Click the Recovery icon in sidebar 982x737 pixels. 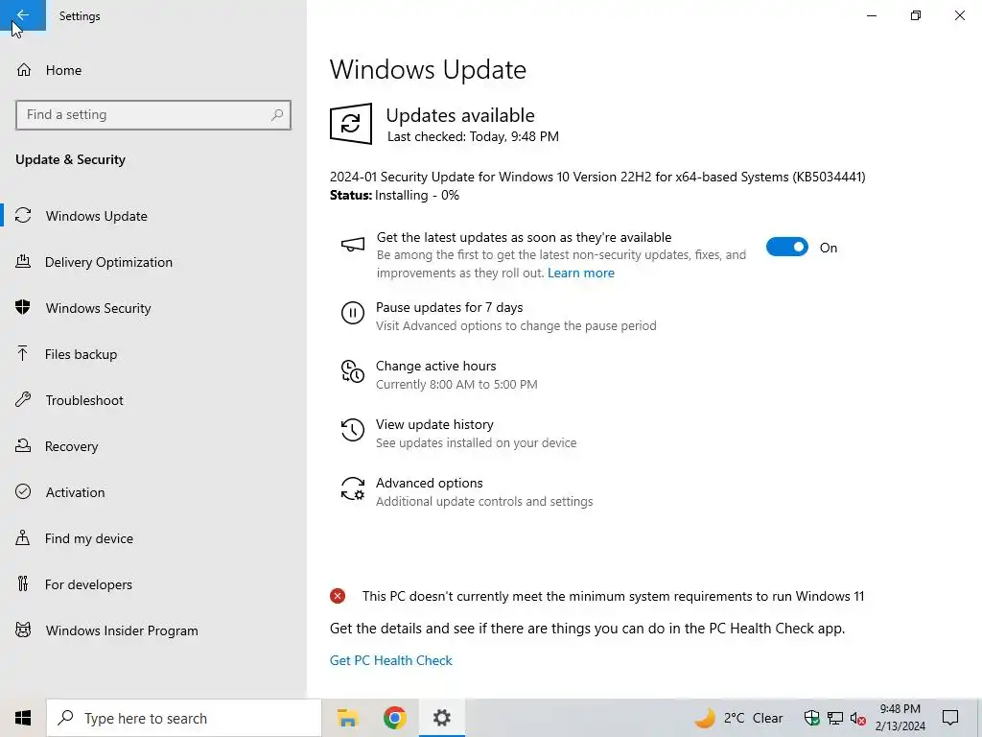23,446
